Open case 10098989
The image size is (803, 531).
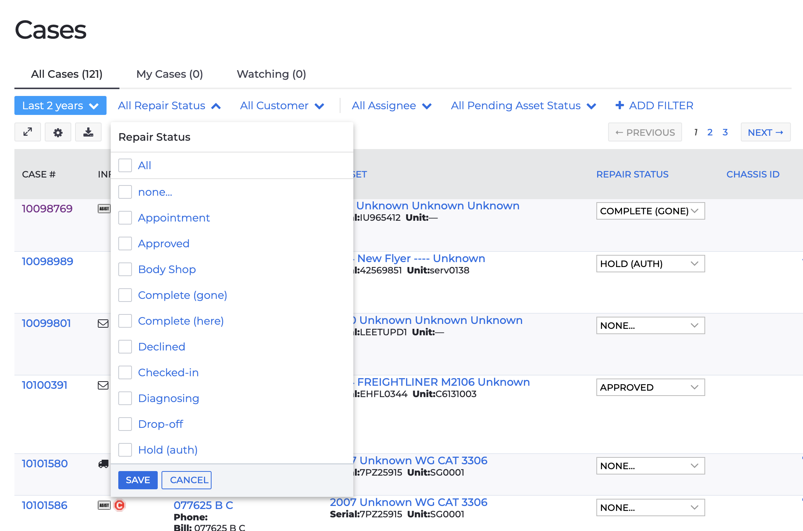click(47, 261)
